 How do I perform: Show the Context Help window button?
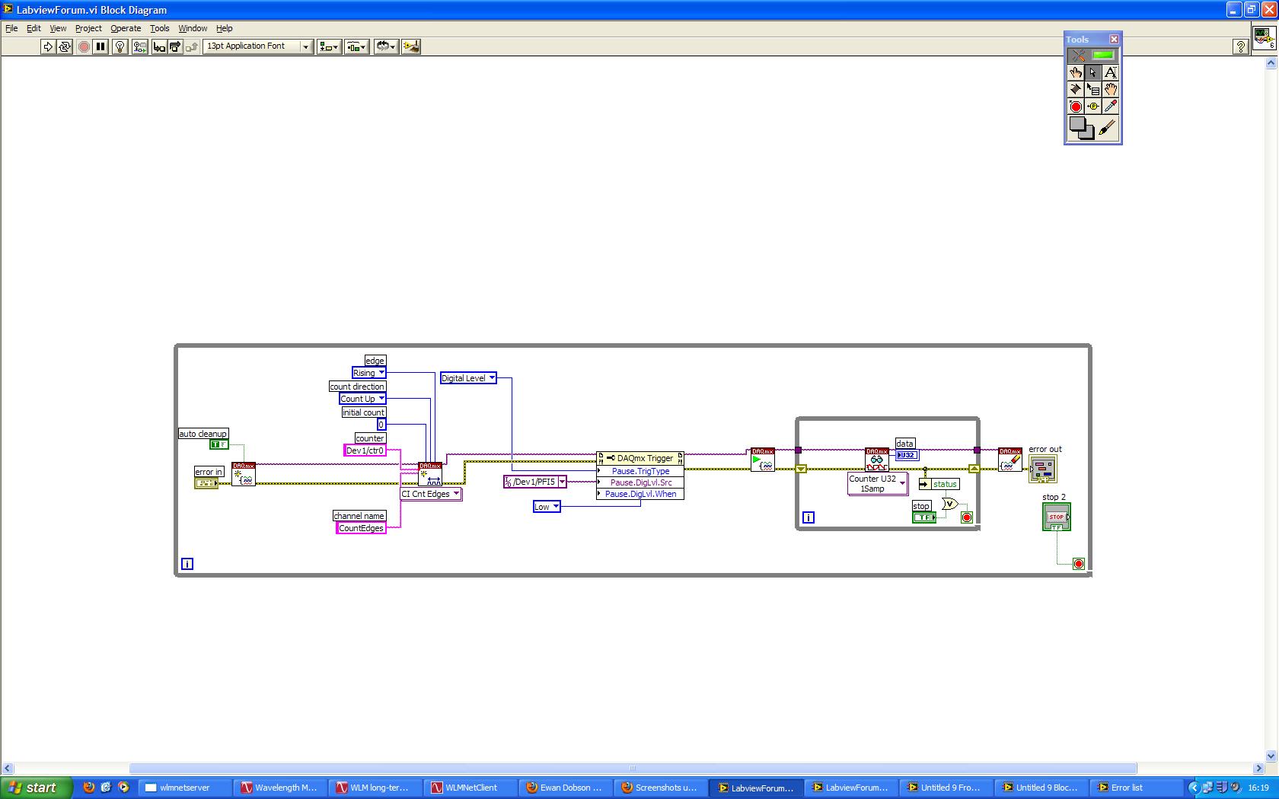(1240, 46)
